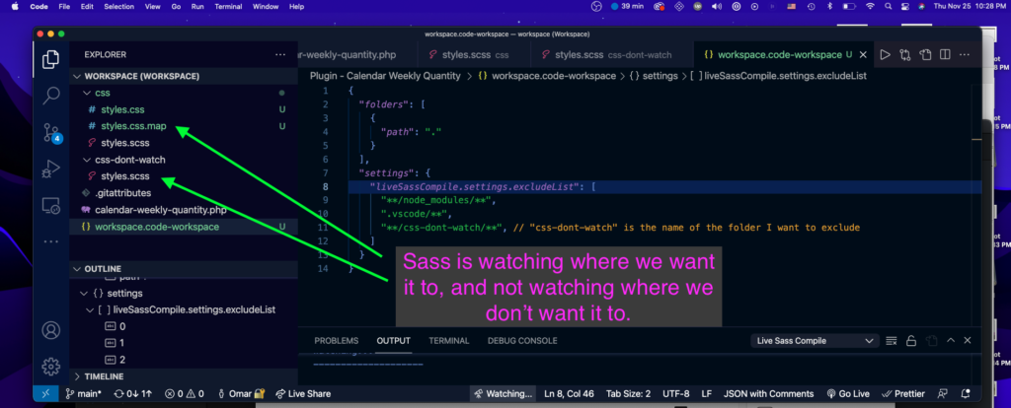The width and height of the screenshot is (1011, 408).
Task: Open styles.scss inside css-dont-watch folder
Action: click(125, 176)
